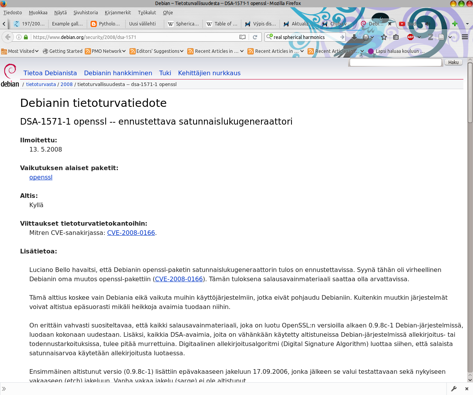Open the Kehittäjien nurkkaus link
The image size is (473, 395).
click(209, 73)
